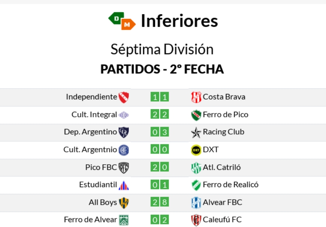This screenshot has width=326, height=227.
Task: Click the All Boys crest
Action: click(124, 203)
